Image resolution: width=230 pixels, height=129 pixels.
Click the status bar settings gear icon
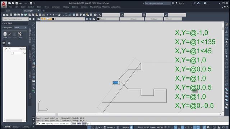pos(208,128)
